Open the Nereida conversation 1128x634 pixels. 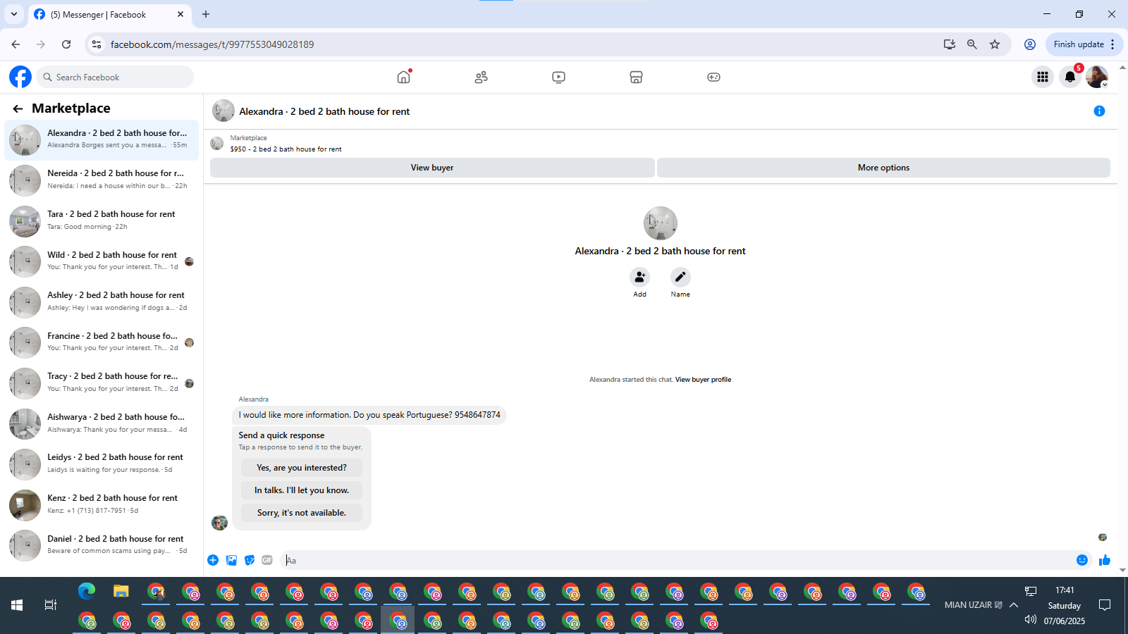click(102, 180)
